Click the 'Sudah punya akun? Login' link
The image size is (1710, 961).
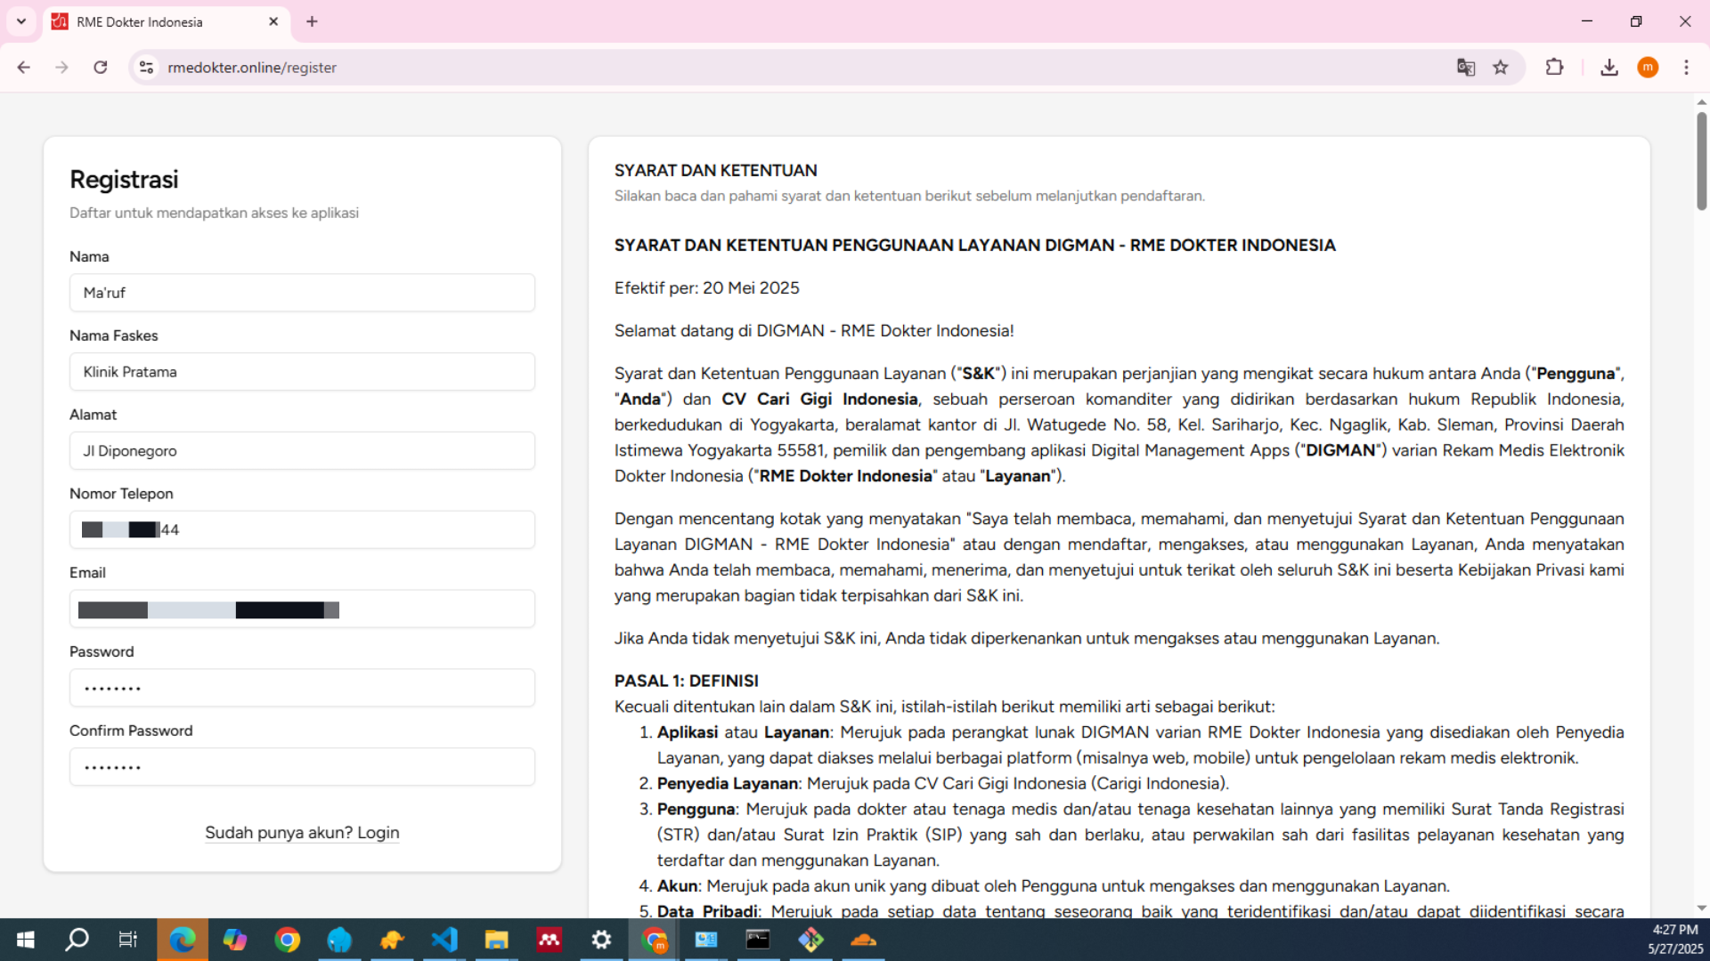point(302,833)
